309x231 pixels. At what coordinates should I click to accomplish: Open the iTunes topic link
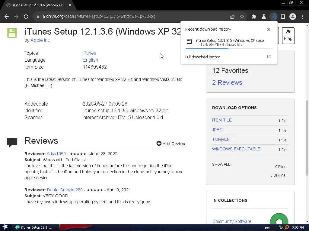point(89,53)
